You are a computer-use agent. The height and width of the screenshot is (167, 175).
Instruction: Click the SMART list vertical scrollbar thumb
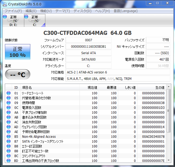[169, 111]
